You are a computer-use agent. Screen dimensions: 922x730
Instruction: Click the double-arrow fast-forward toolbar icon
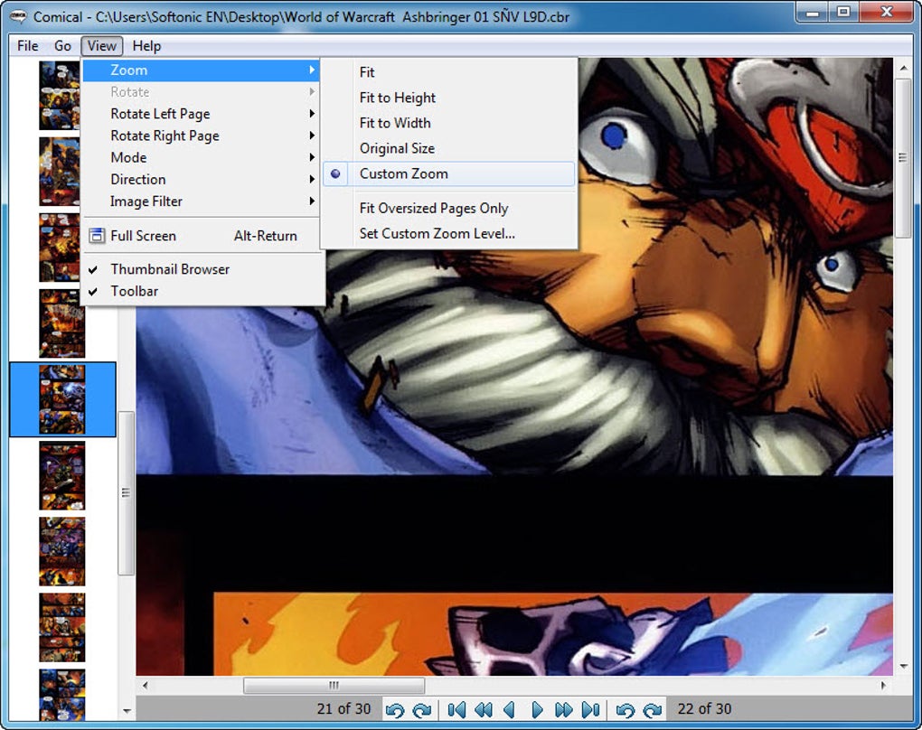pos(563,710)
